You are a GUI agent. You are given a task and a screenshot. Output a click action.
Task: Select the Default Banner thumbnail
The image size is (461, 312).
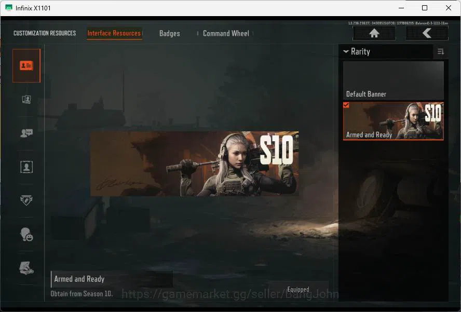394,80
